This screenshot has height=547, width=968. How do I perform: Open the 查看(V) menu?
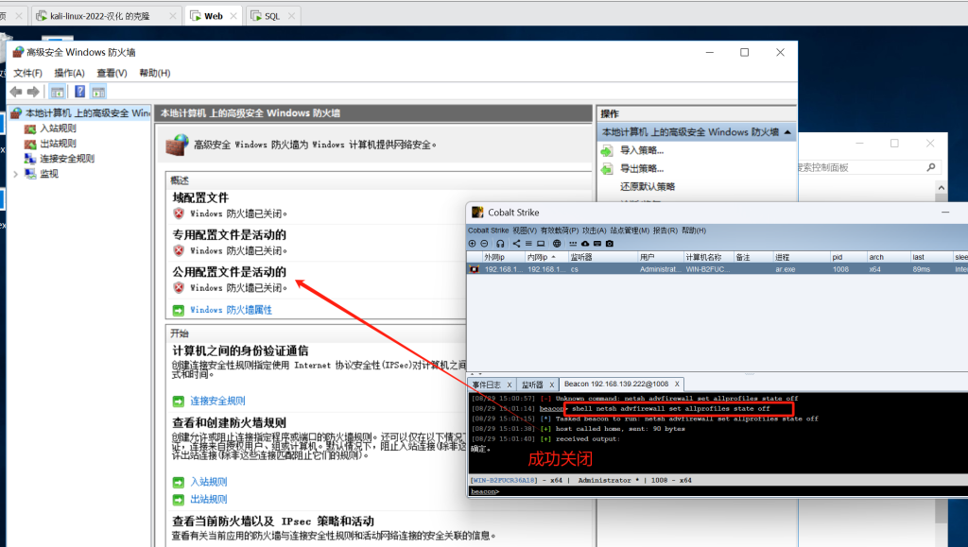click(112, 73)
